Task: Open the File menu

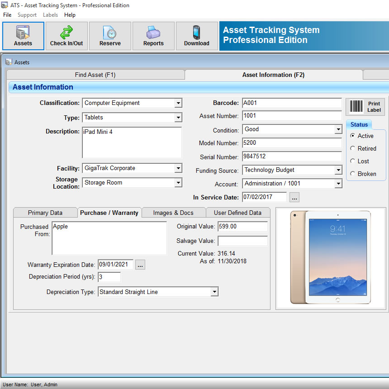Action: (7, 15)
